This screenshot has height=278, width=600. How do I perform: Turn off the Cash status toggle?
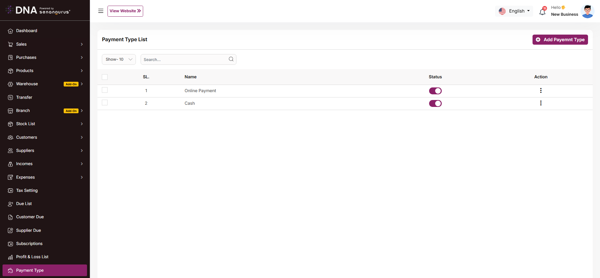point(435,103)
